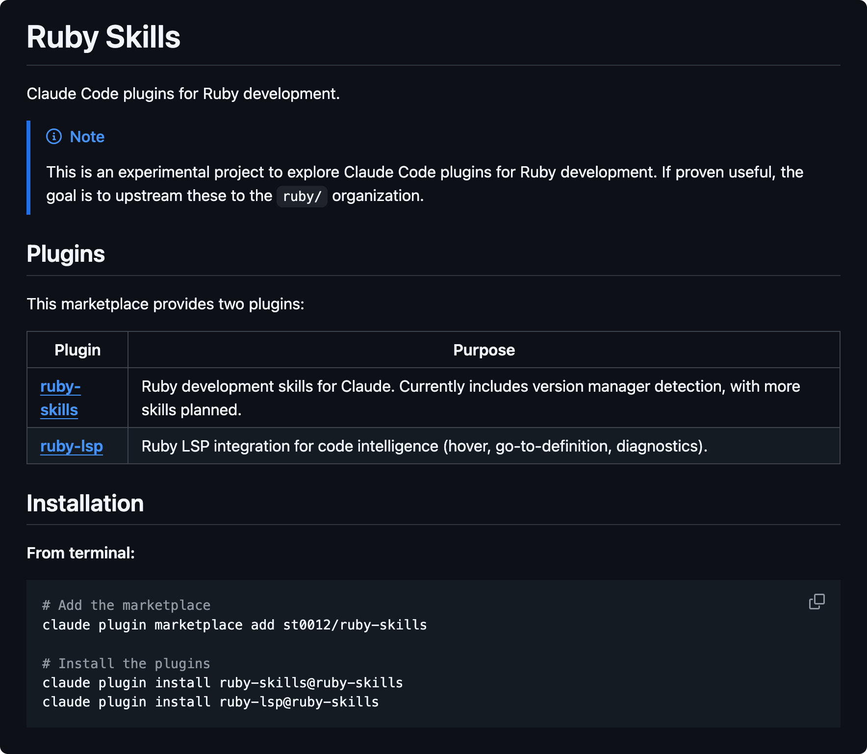Click the ruby-skills description table cell
This screenshot has width=867, height=754.
471,398
